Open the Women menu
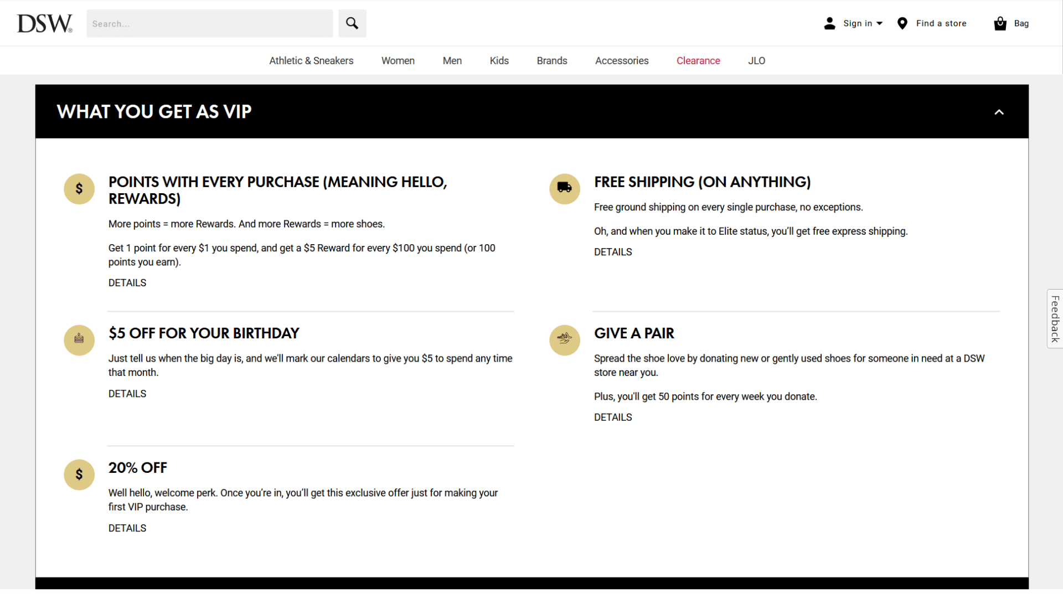 [x=398, y=61]
